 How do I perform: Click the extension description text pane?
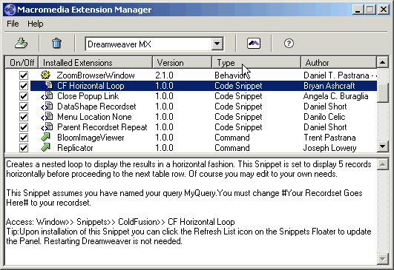[x=191, y=212]
